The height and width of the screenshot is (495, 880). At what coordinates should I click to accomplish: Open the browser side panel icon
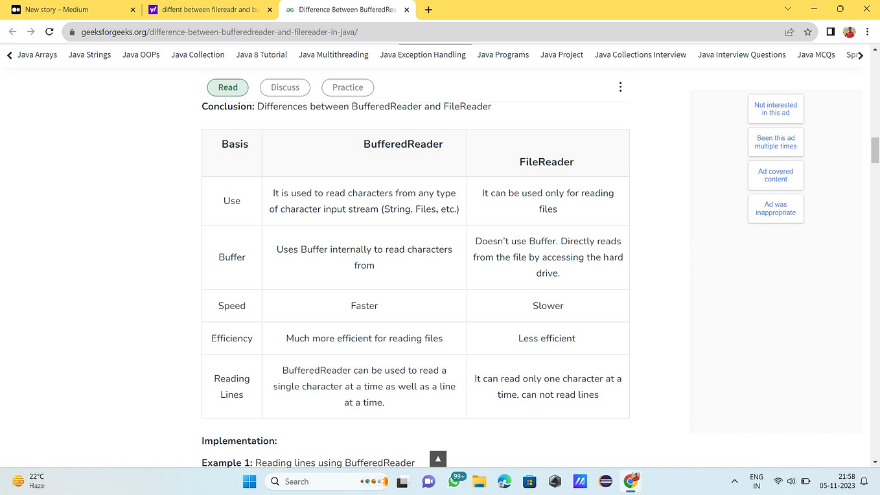coord(831,32)
